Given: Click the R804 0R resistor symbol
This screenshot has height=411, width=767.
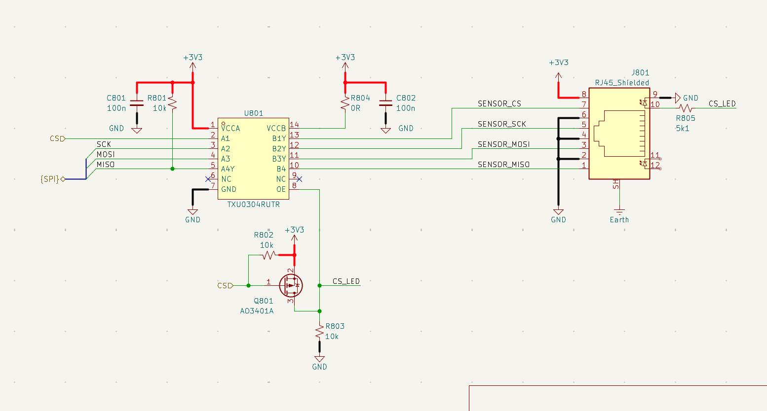Looking at the screenshot, I should pos(345,103).
